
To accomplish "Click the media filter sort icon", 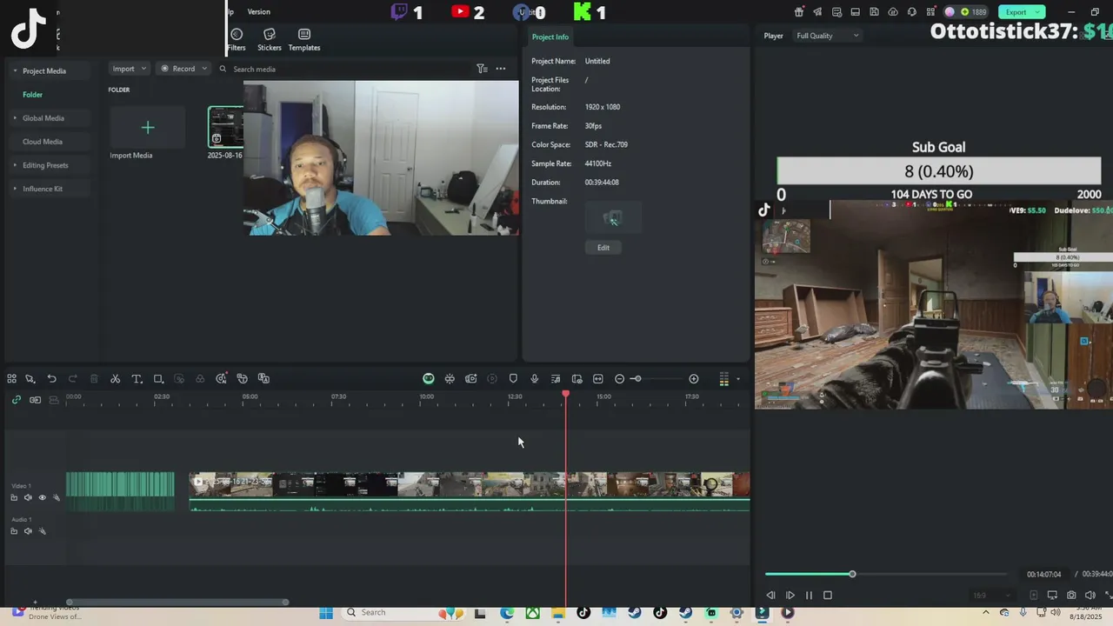I will [x=482, y=69].
